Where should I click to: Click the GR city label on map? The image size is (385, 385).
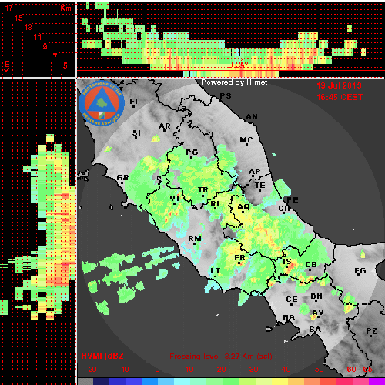(122, 177)
